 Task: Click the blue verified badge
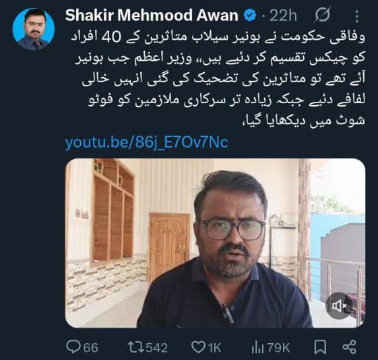pos(250,16)
